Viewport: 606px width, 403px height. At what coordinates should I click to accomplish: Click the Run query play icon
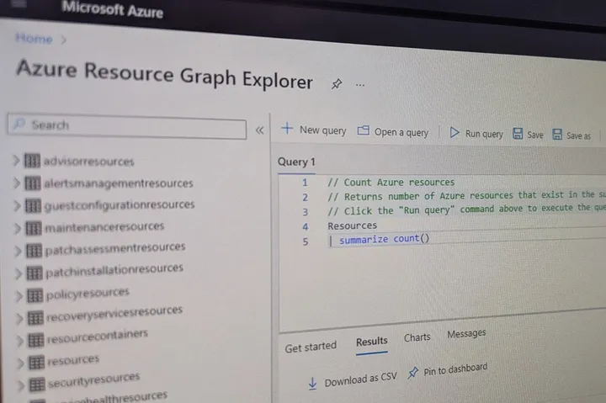[454, 133]
